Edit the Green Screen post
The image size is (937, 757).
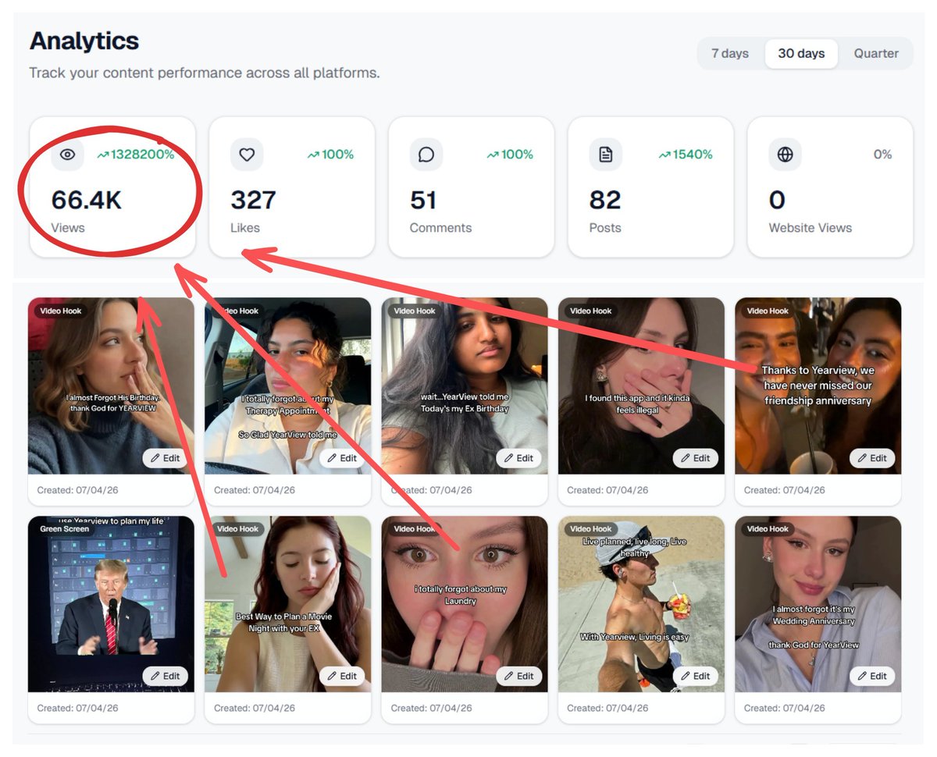pos(165,676)
